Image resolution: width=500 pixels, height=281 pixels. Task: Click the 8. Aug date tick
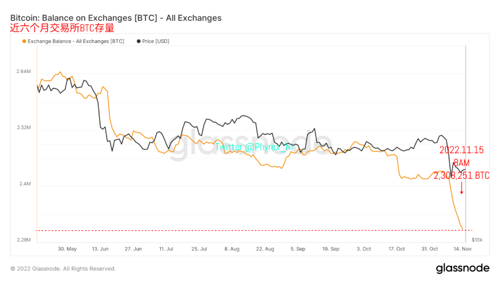(232, 249)
